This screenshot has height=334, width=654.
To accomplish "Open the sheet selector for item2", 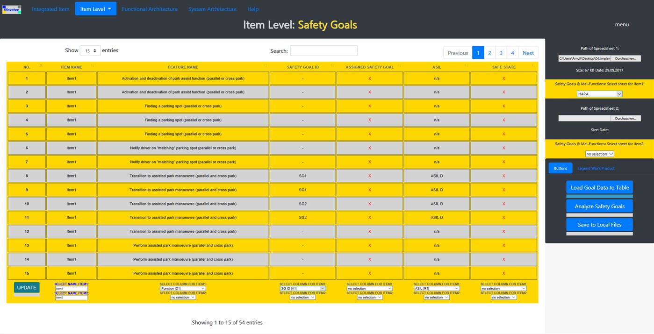I will 599,153.
